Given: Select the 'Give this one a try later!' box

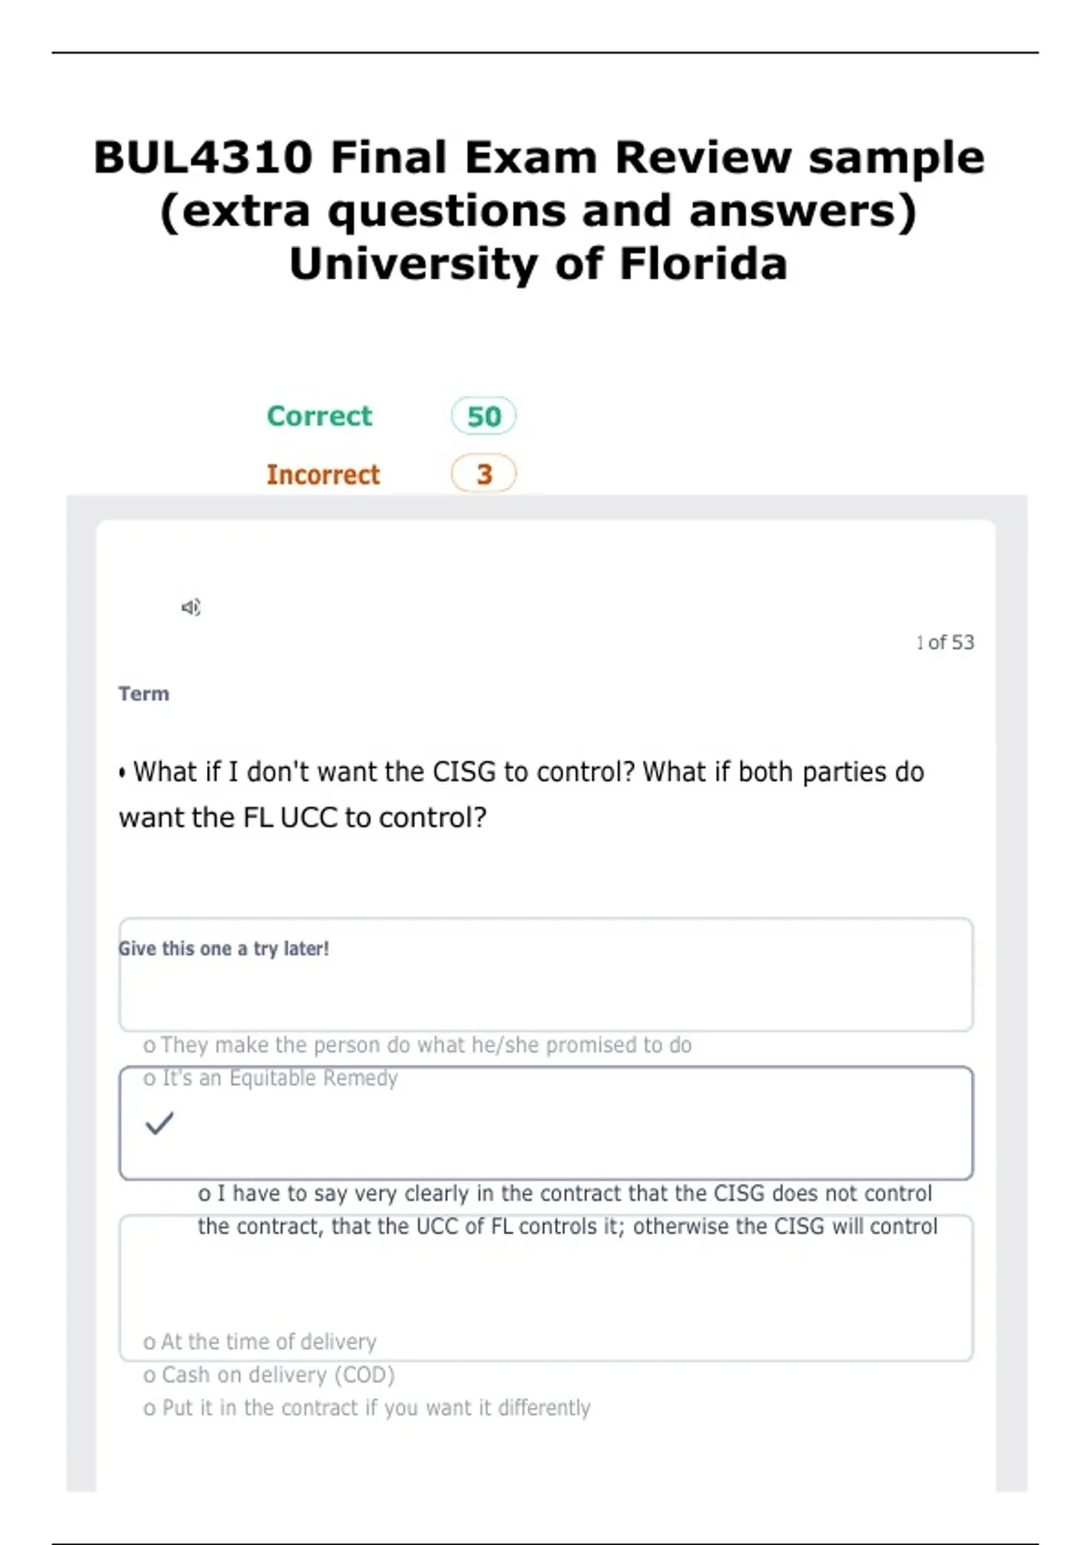Looking at the screenshot, I should point(546,974).
